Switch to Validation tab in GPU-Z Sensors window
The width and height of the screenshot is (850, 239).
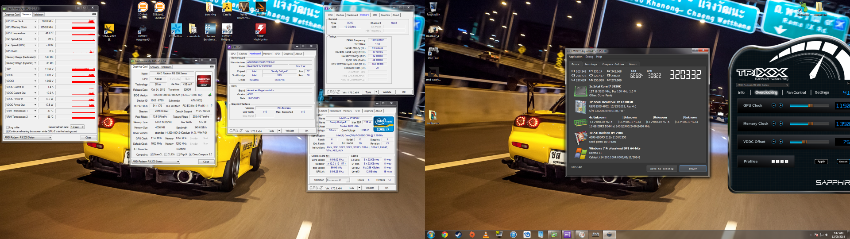(x=39, y=15)
